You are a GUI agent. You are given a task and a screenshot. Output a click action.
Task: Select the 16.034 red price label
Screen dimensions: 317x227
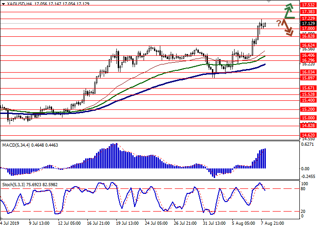pyautogui.click(x=308, y=72)
